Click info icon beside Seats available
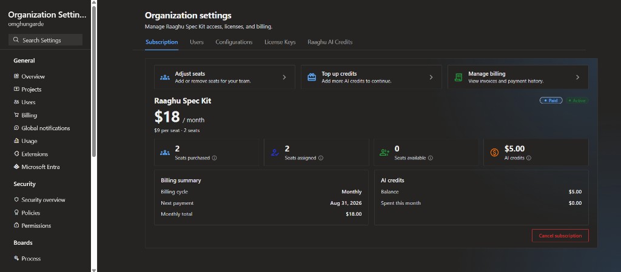621x272 pixels. click(x=430, y=158)
